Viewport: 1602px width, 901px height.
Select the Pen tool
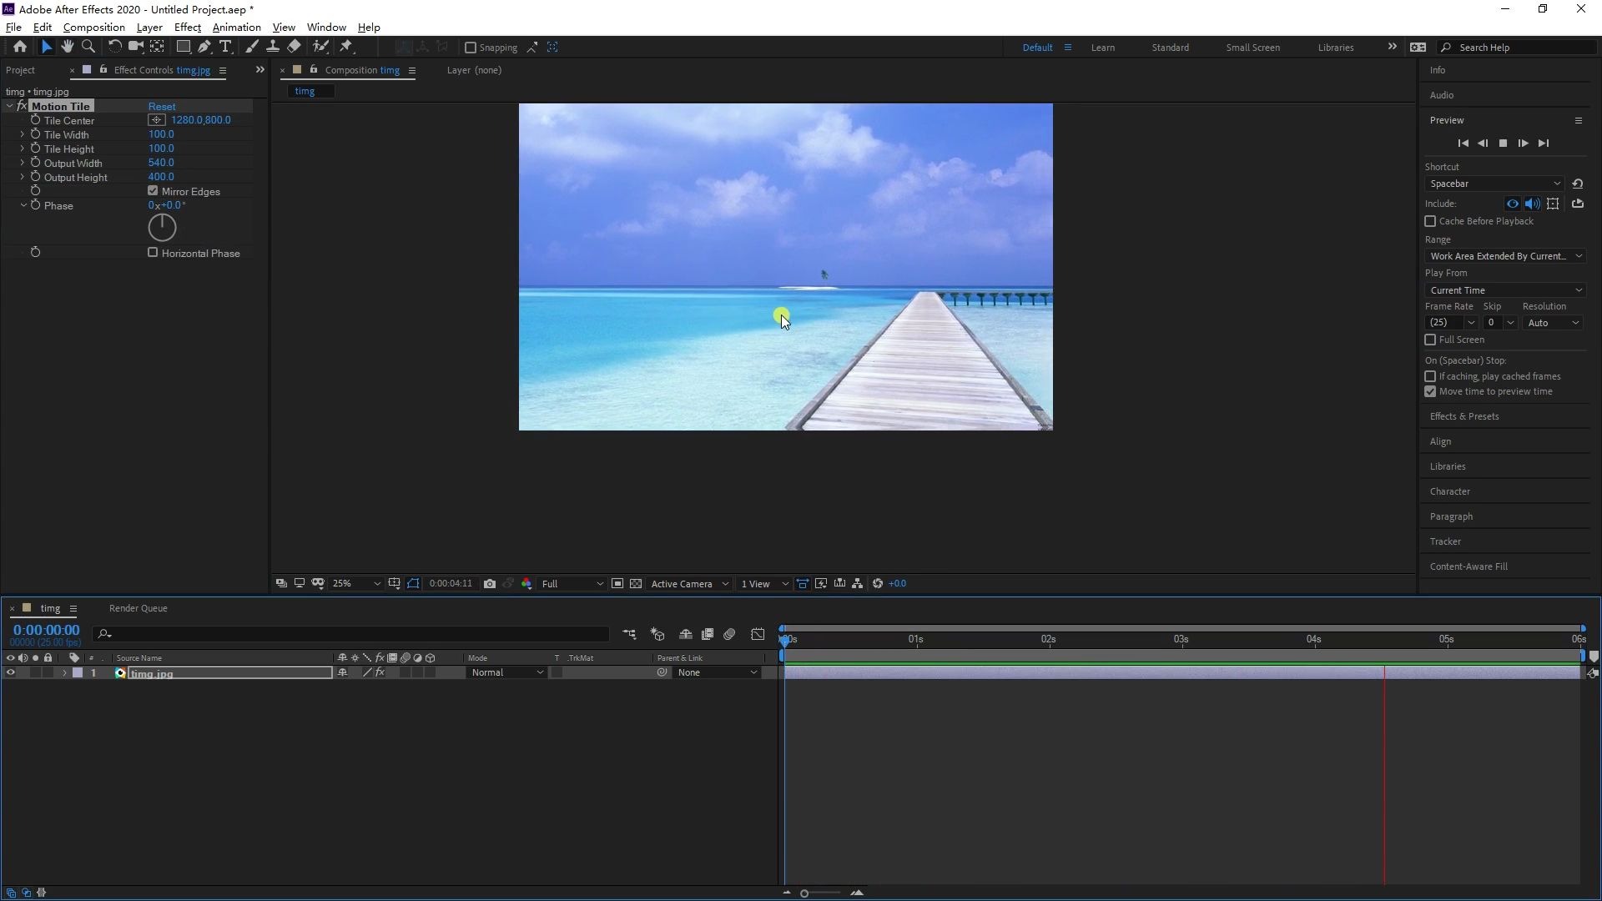coord(204,47)
